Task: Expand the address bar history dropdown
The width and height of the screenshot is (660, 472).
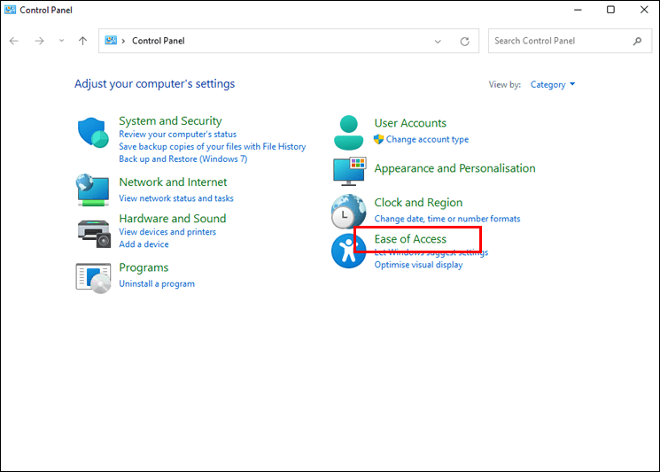Action: 438,41
